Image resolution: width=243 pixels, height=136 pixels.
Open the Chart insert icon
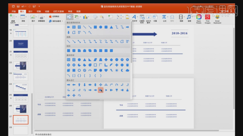click(85, 17)
